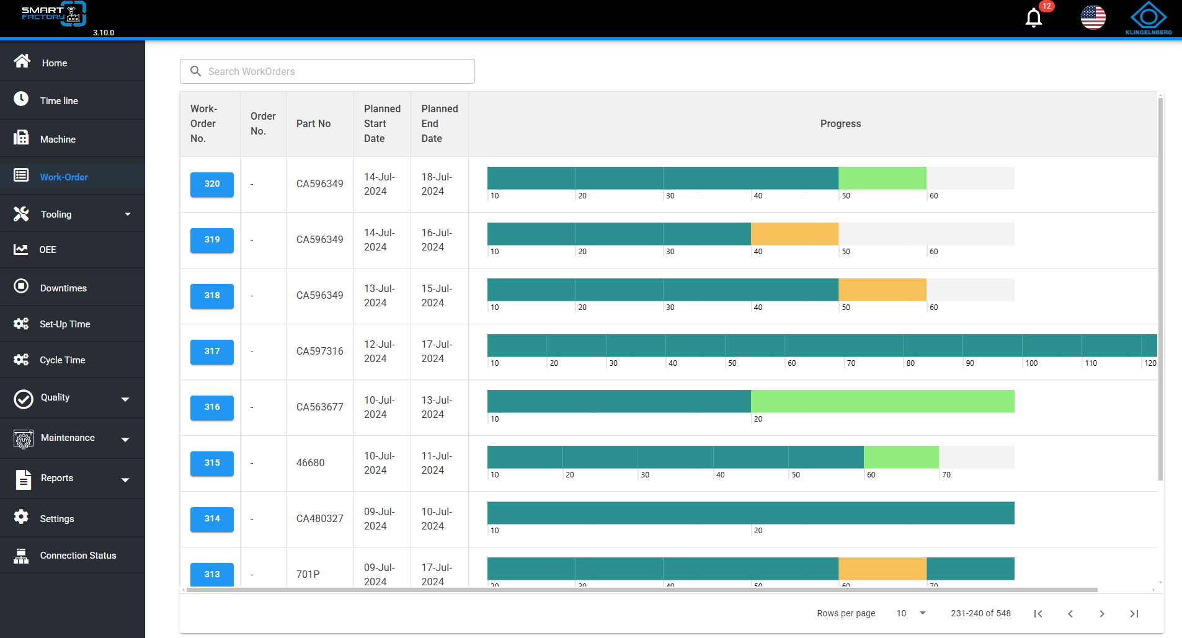Open the Rows per page dropdown
Screen dimensions: 1182x638
(x=912, y=613)
